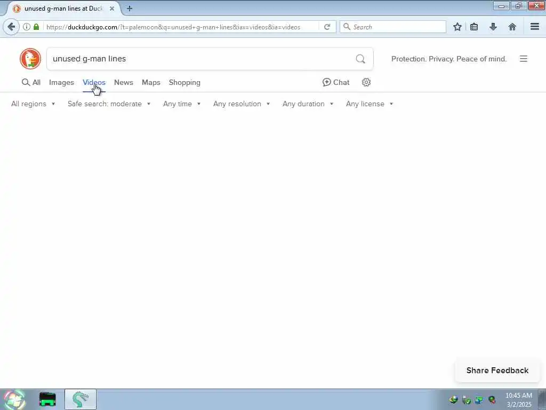The image size is (546, 410).
Task: Expand the Any license filter
Action: click(370, 104)
